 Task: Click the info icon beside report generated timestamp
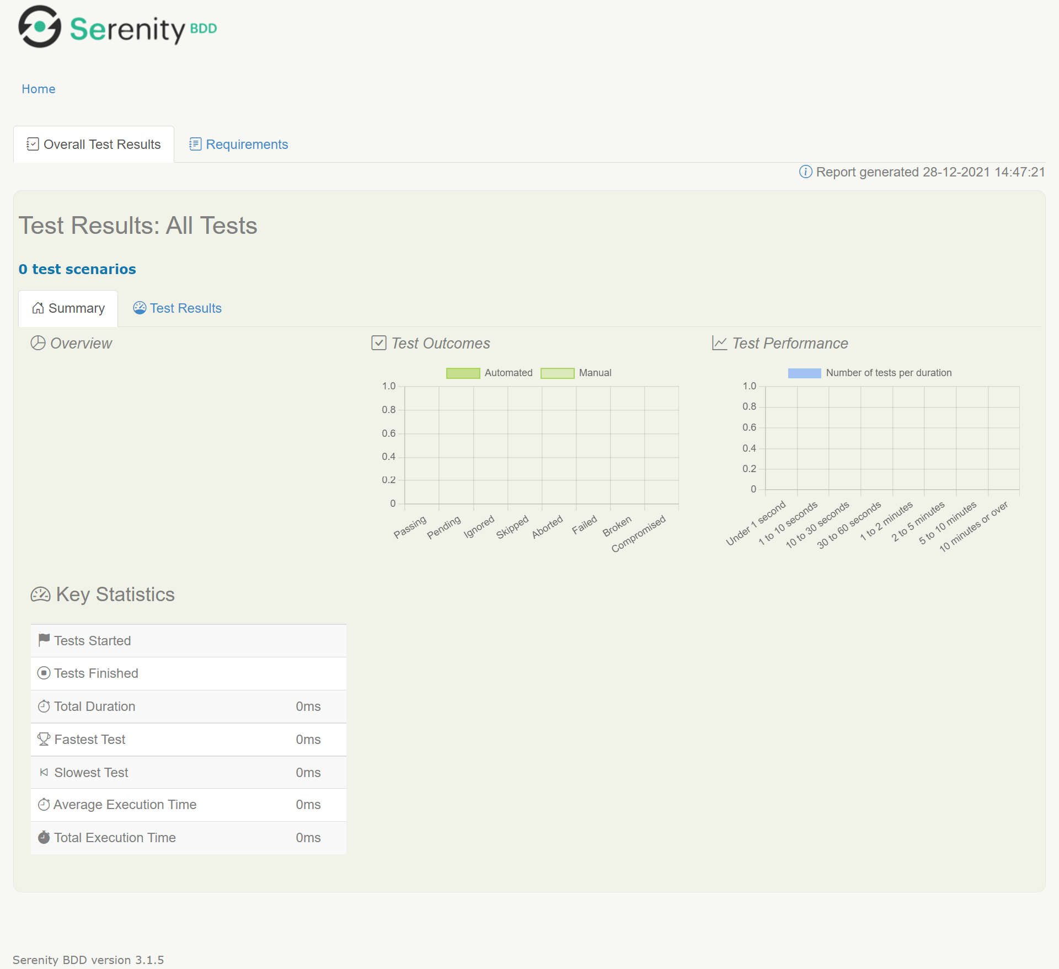click(x=805, y=172)
